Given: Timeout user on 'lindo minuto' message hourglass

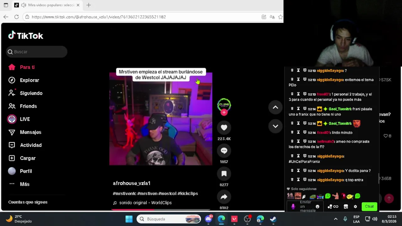Looking at the screenshot, I should 298,132.
